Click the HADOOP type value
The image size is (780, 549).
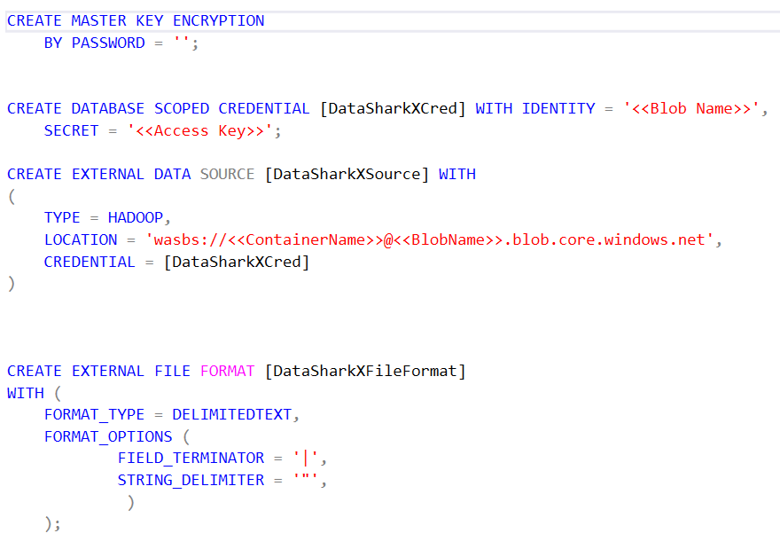(x=135, y=217)
